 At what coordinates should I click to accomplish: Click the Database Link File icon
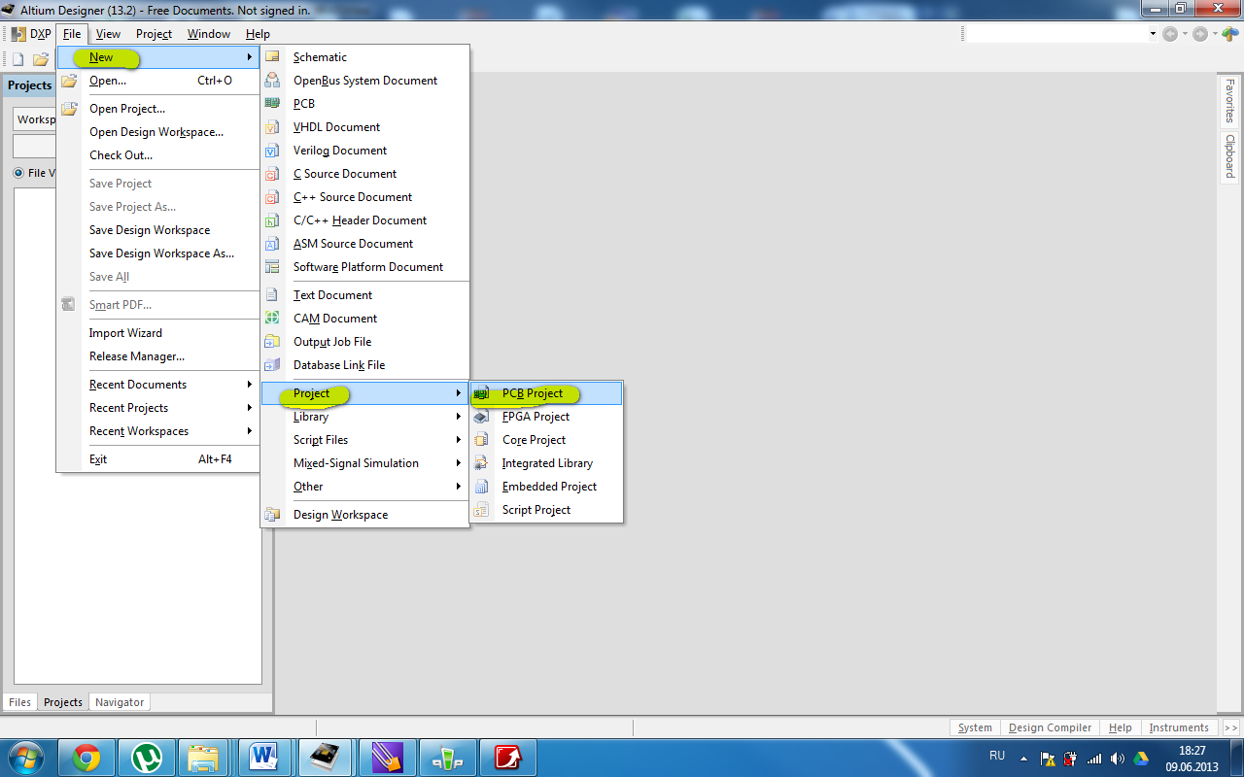(x=273, y=365)
